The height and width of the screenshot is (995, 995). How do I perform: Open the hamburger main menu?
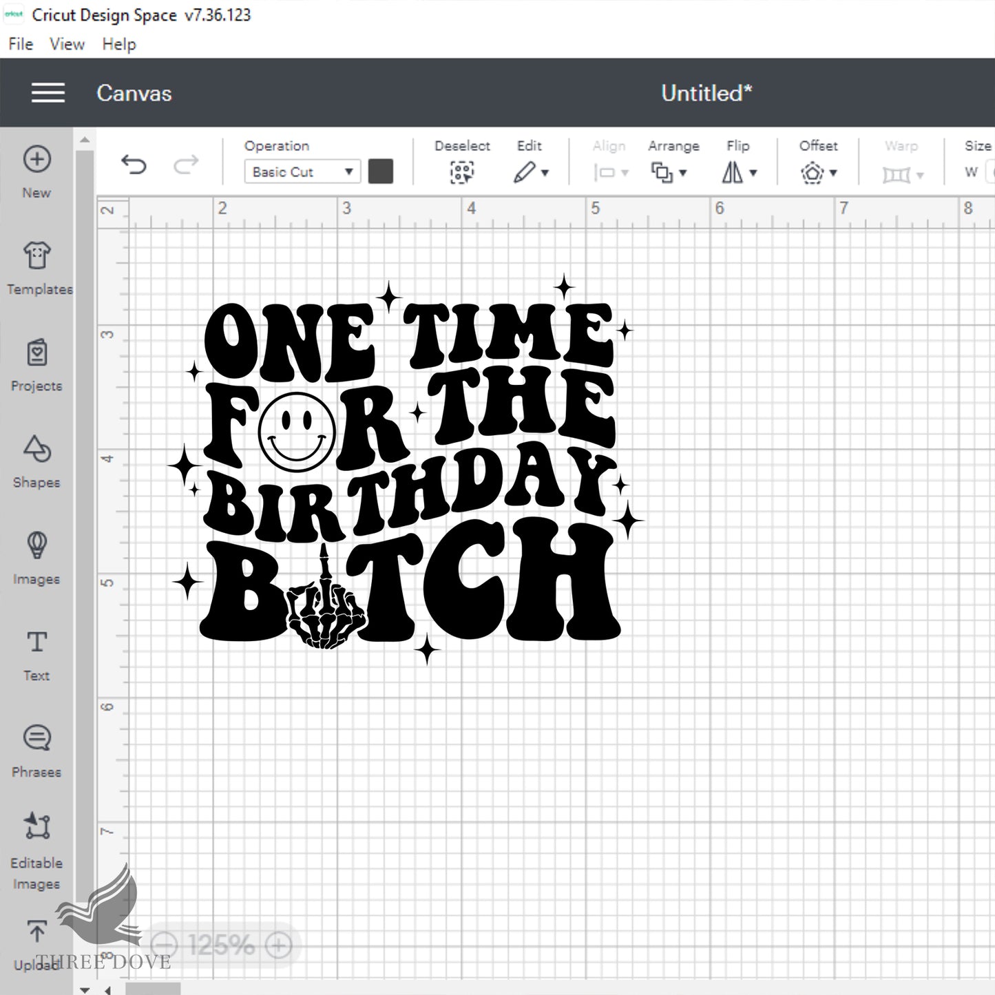(48, 93)
